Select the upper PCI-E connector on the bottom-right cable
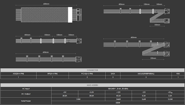Screen dimensions: 185x105 pyautogui.click(x=167, y=45)
